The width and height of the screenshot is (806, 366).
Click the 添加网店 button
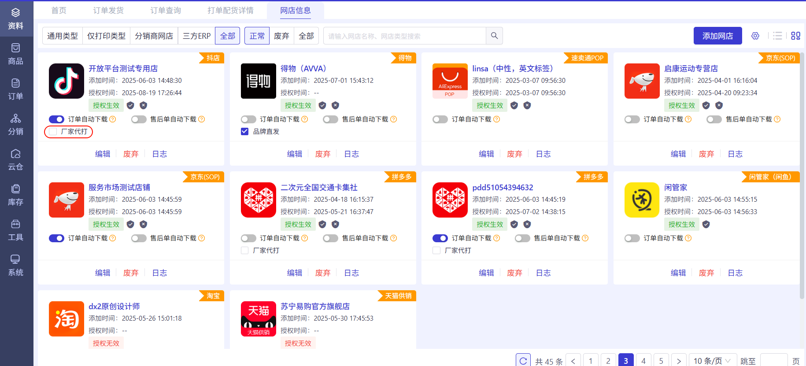(718, 36)
